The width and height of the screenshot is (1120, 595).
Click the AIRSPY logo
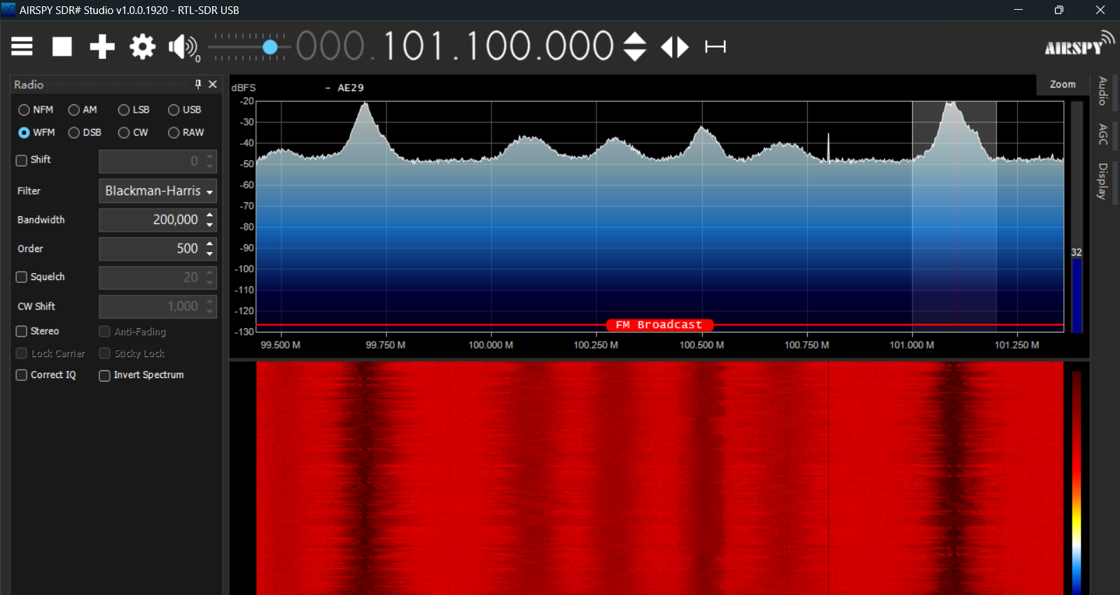tap(1079, 43)
